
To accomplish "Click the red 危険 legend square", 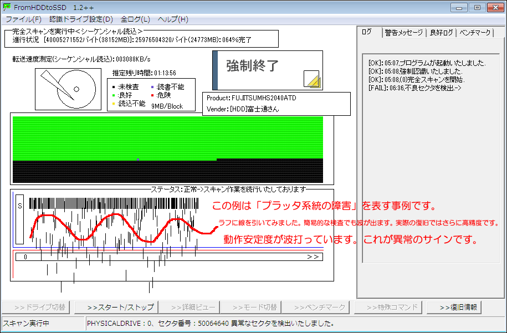I will click(x=152, y=95).
